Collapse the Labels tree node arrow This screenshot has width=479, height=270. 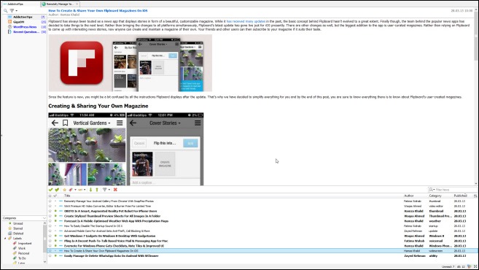(5, 238)
